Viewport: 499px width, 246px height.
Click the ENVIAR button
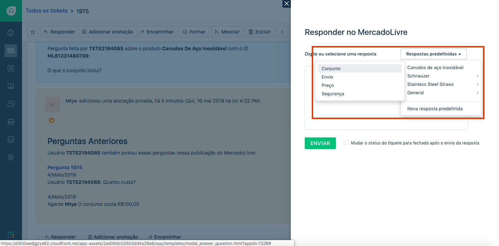click(x=320, y=143)
